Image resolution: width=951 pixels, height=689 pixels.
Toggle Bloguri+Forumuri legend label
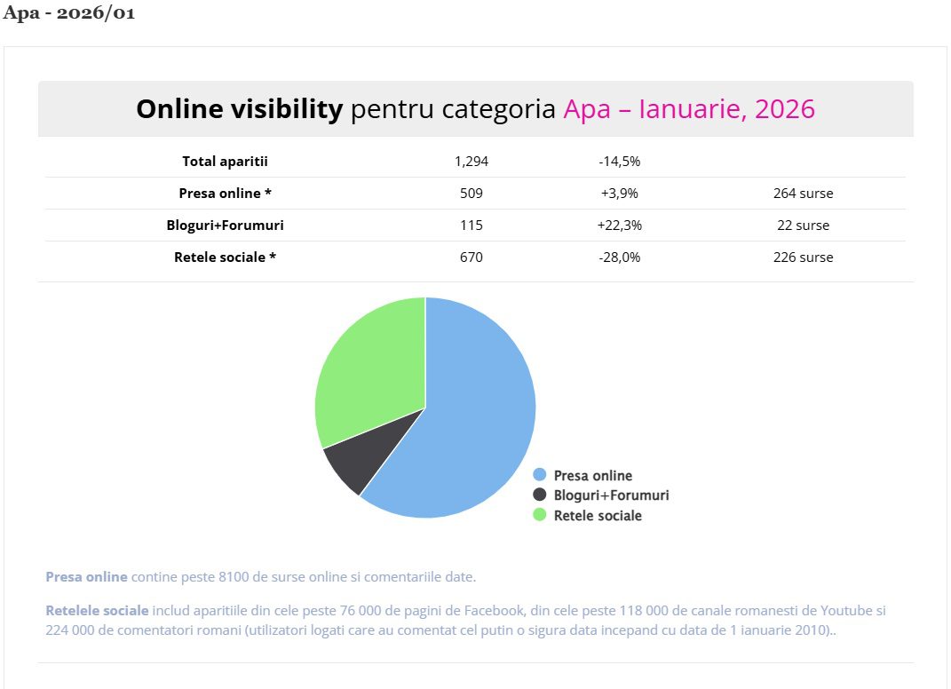coord(611,495)
